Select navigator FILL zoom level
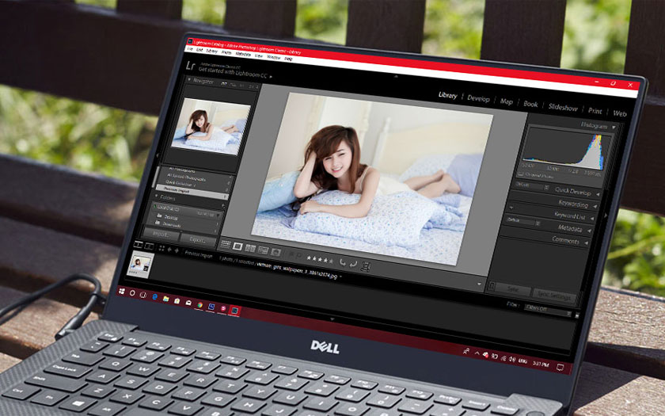 click(x=234, y=85)
